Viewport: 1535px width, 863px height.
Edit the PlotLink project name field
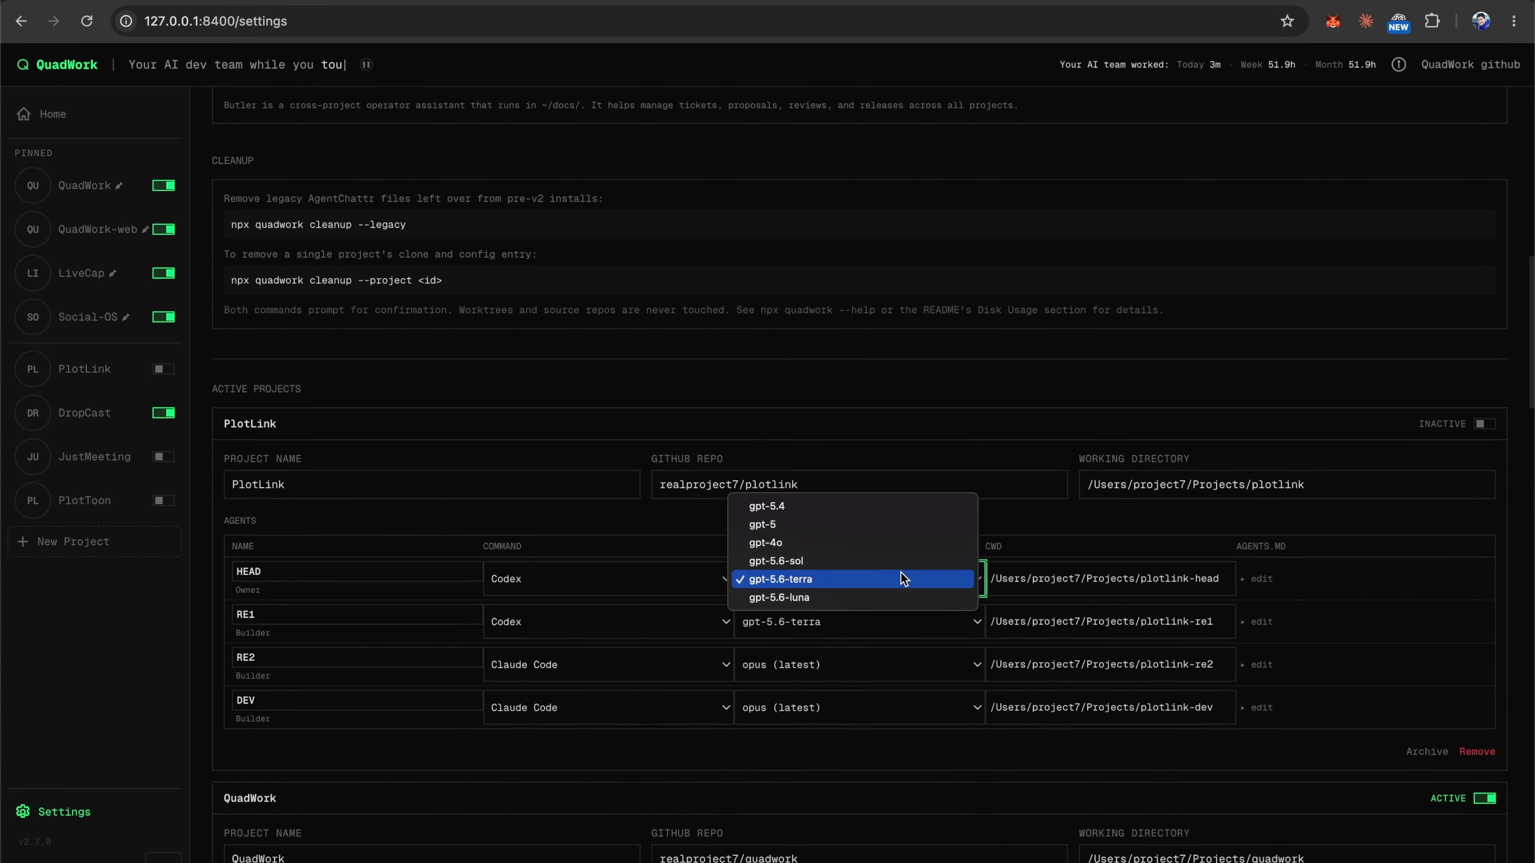click(x=432, y=484)
